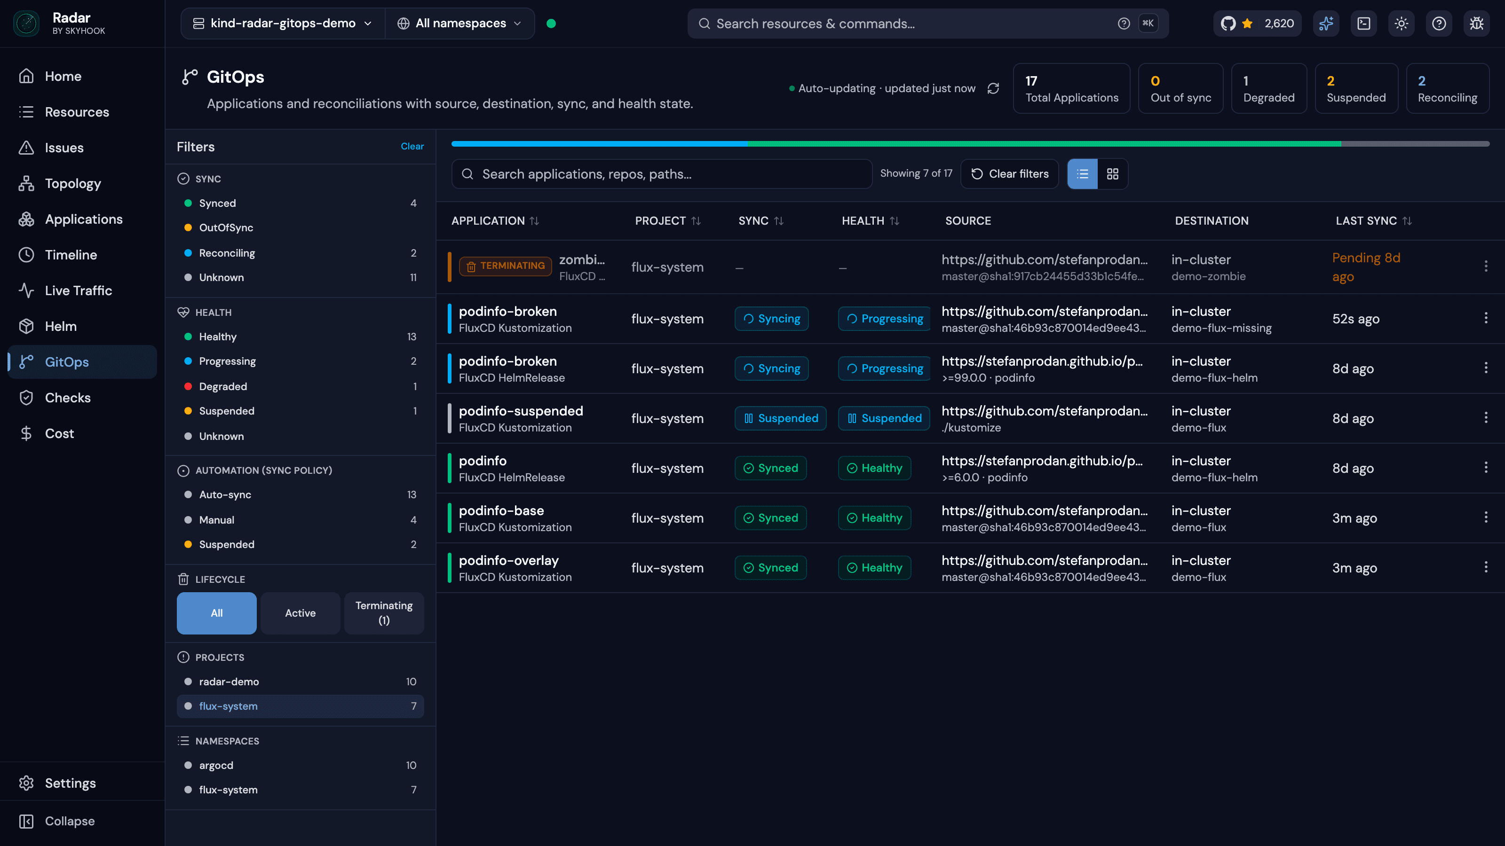Open Live Traffic in sidebar
The width and height of the screenshot is (1505, 846).
click(x=82, y=291)
